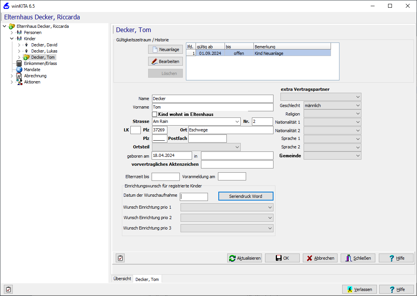Click the Mandate globe icon in tree
This screenshot has height=296, width=417.
19,70
